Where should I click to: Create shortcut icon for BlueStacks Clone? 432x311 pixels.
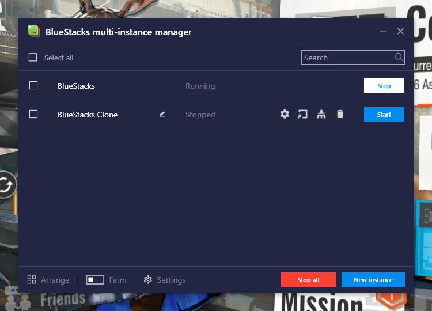[302, 114]
